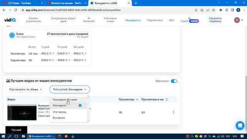Image resolution: width=247 pixels, height=139 pixels.
Task: Click the share page icon
Action: click(208, 10)
